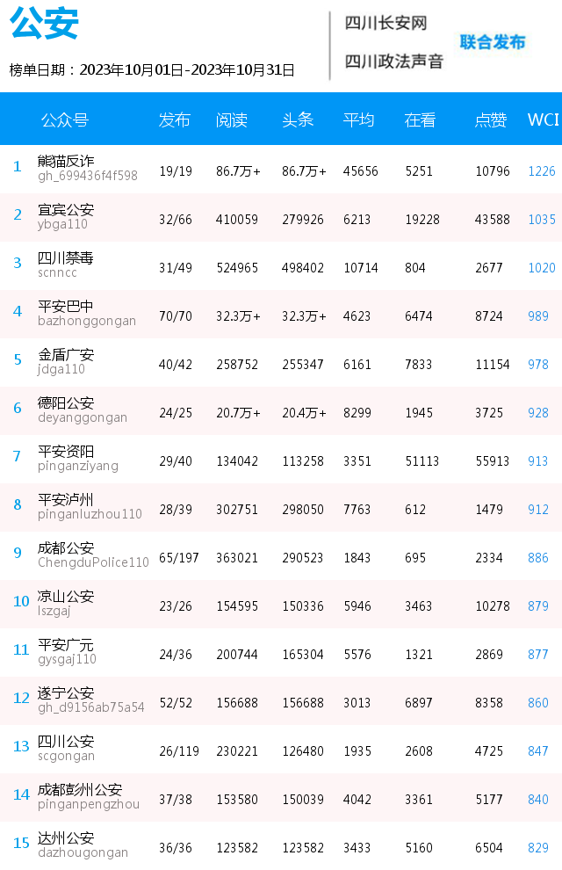Open the 达州公安 account name
The image size is (562, 870).
click(65, 837)
